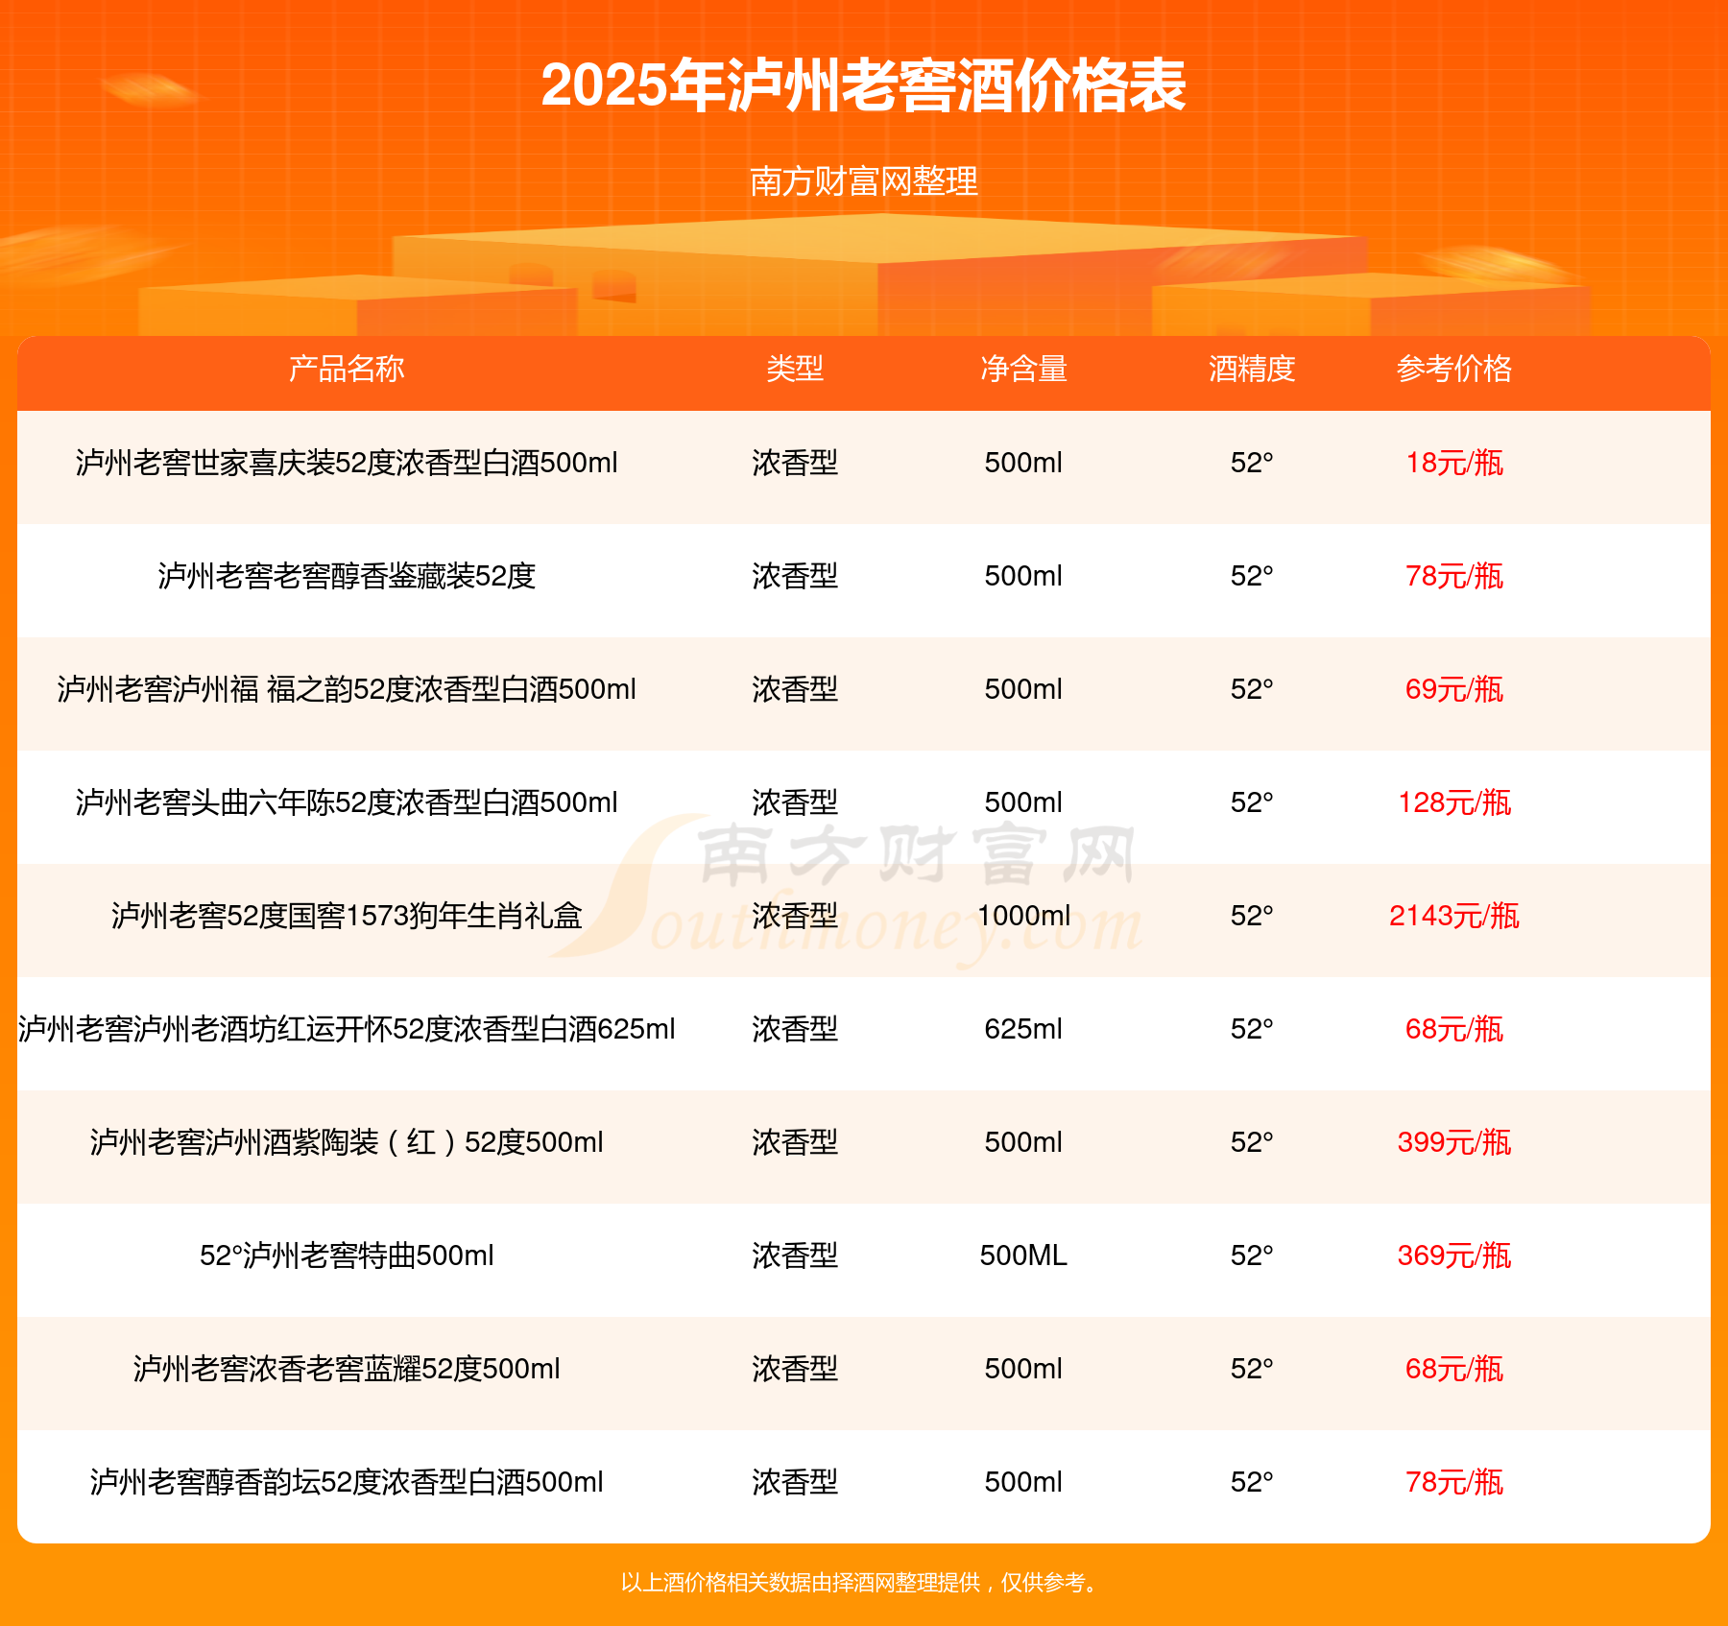The height and width of the screenshot is (1626, 1728).
Task: Select the price "399元/瓶"
Action: 1454,1142
